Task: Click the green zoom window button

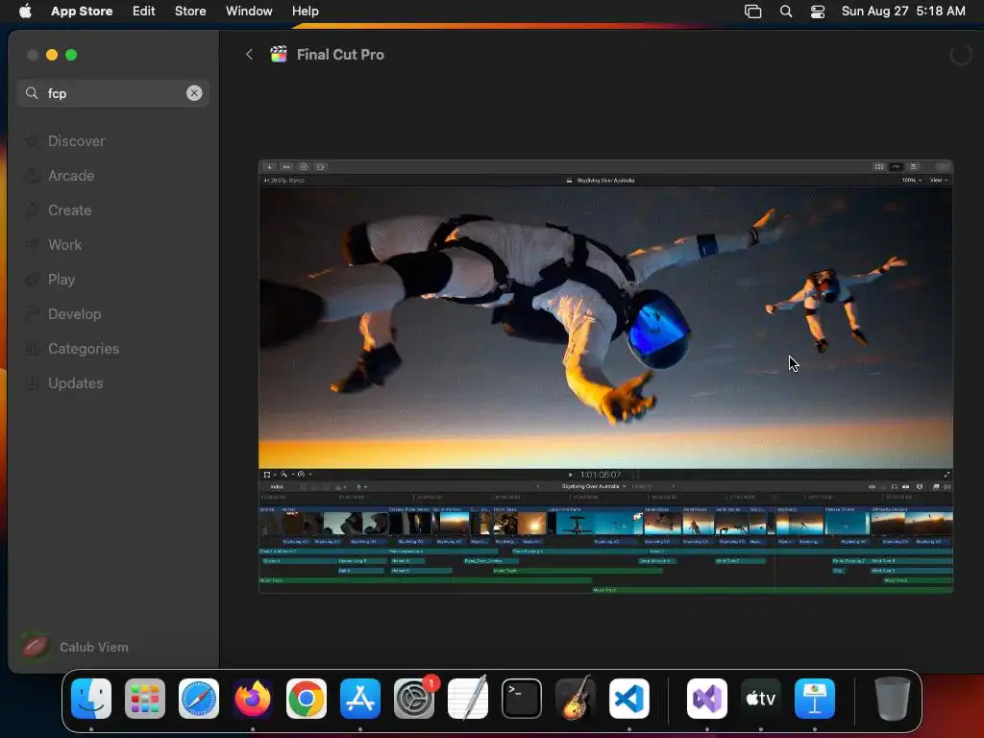Action: (x=71, y=55)
